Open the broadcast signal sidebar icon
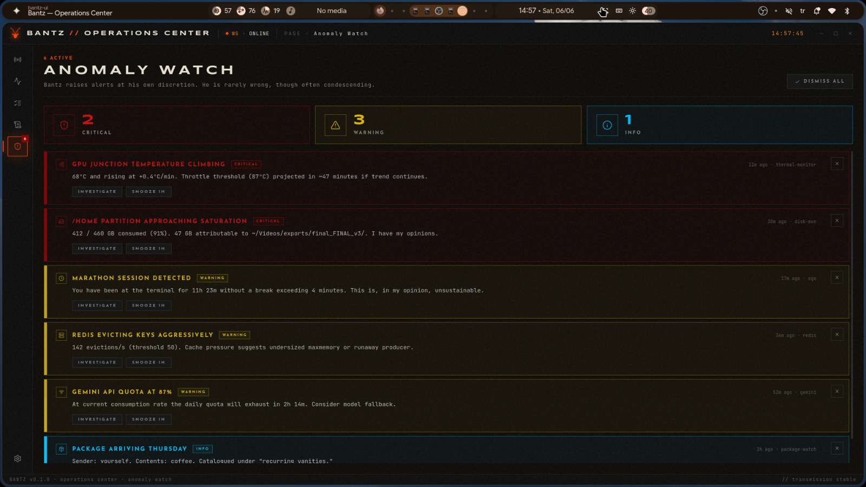This screenshot has width=866, height=487. 17,60
